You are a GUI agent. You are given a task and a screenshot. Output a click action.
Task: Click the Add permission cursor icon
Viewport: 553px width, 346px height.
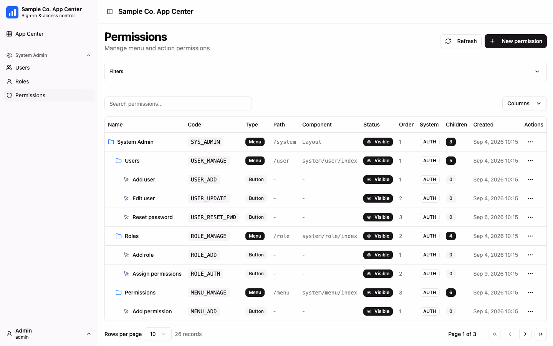tap(126, 311)
